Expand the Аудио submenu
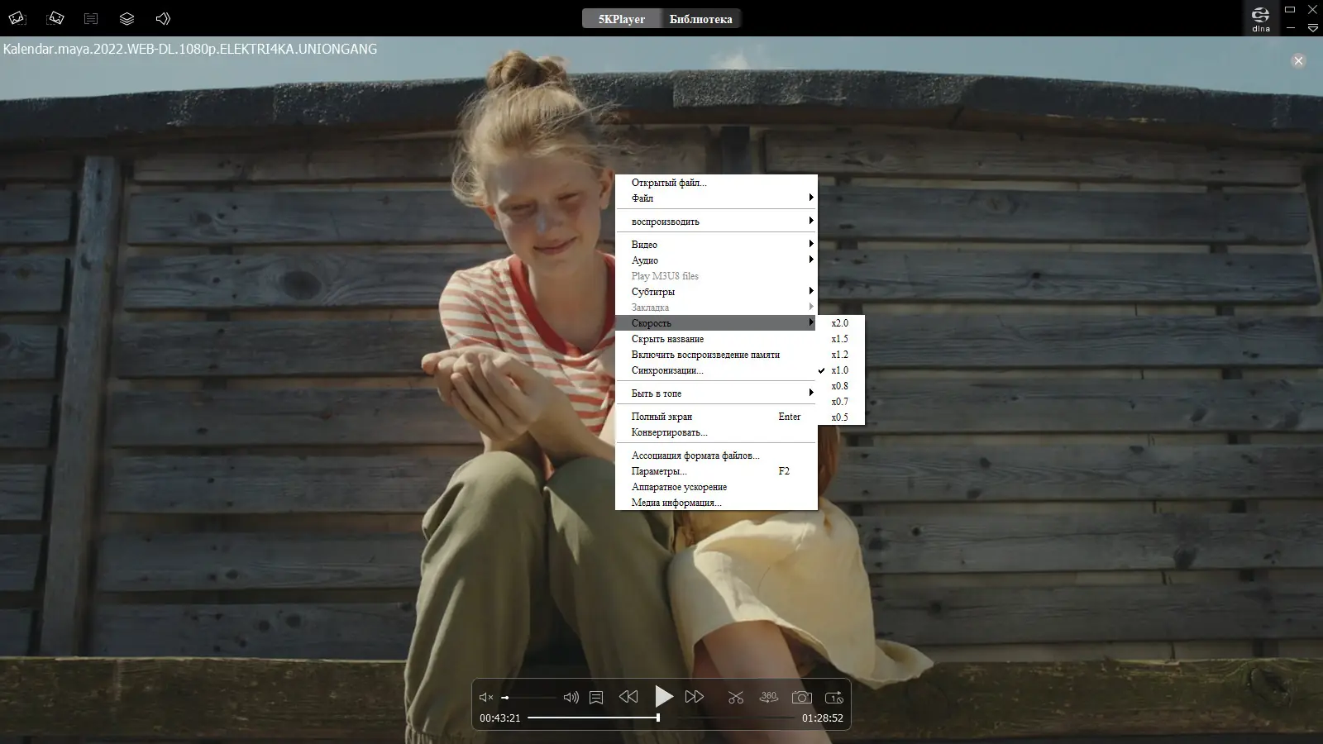 point(716,260)
